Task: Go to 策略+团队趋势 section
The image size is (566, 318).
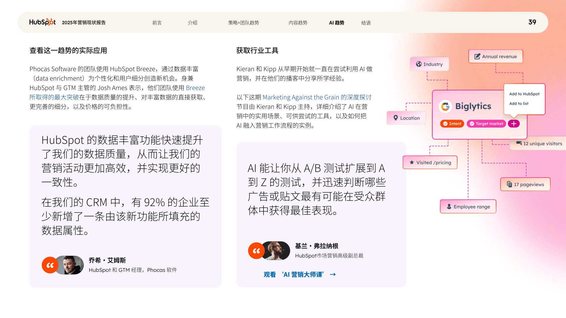Action: click(243, 23)
